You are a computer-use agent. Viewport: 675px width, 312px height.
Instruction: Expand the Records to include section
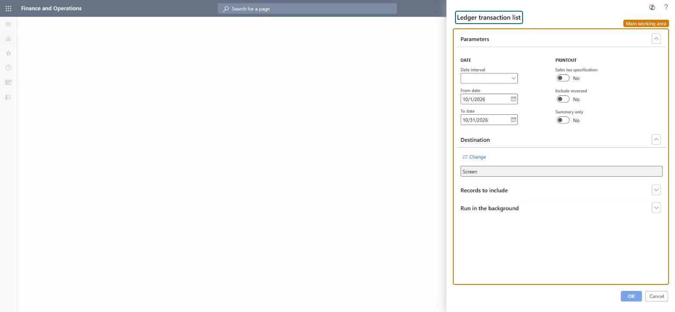656,190
